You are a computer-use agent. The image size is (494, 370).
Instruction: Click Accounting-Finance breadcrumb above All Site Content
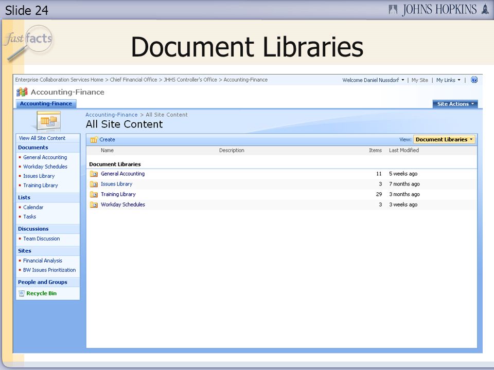112,115
